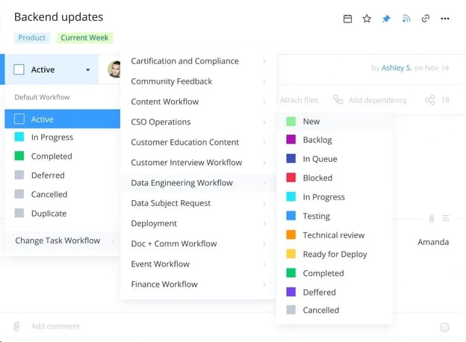This screenshot has width=466, height=342.
Task: Click the share icon beside 18
Action: tap(429, 100)
